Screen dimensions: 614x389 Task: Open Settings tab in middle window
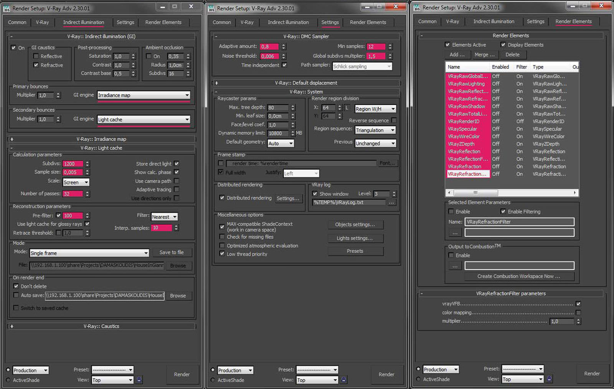coord(330,22)
